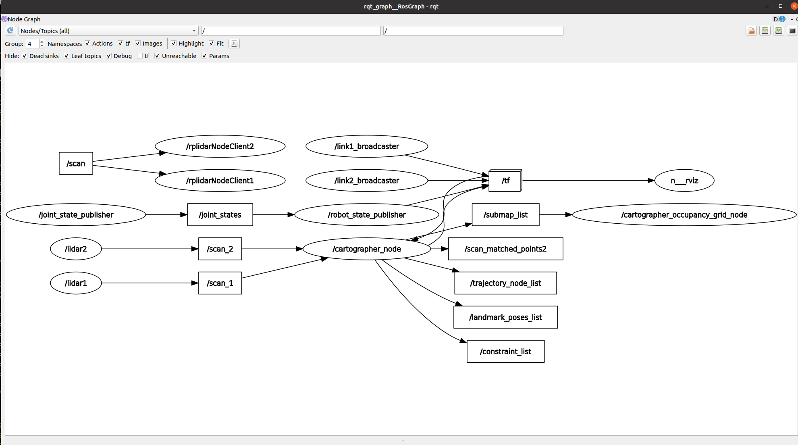Select the n__rviz node
This screenshot has width=798, height=445.
684,181
